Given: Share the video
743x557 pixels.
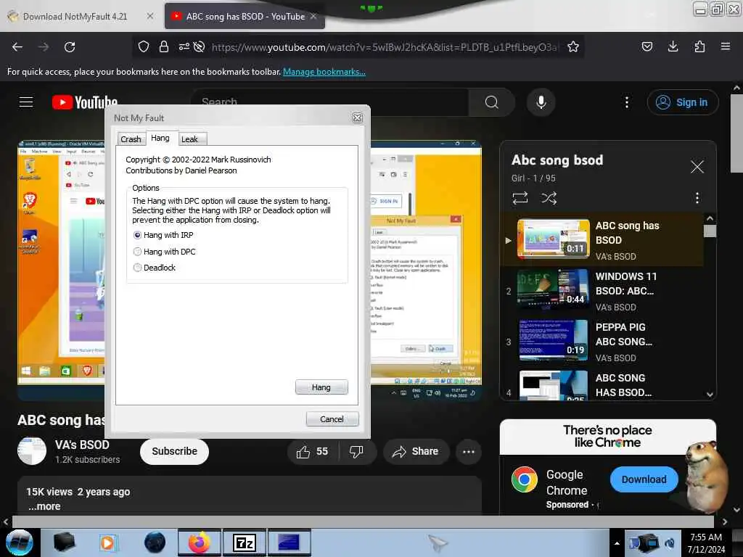Looking at the screenshot, I should 416,451.
